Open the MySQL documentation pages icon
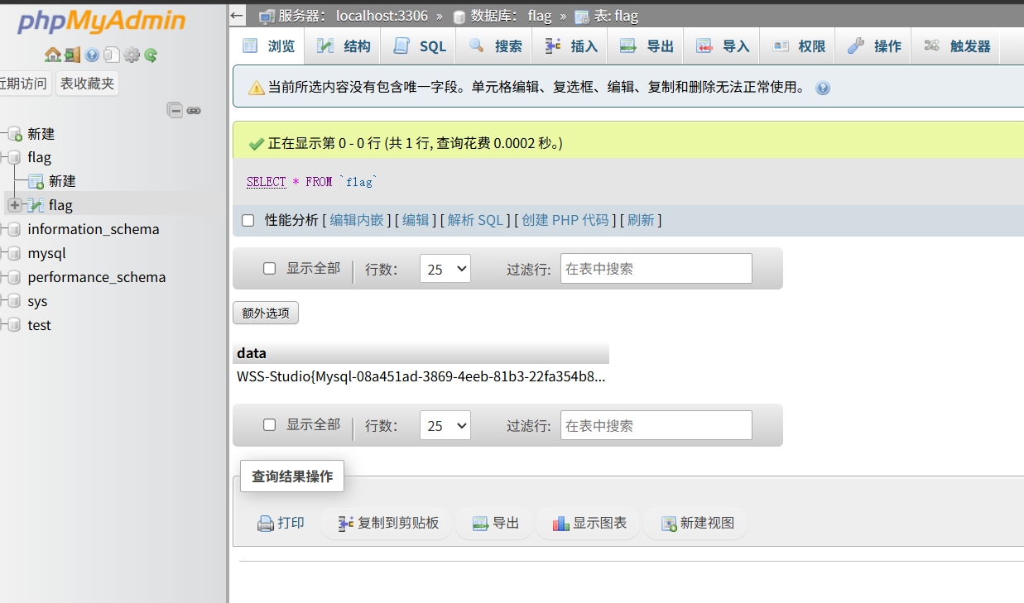This screenshot has height=603, width=1024. click(x=112, y=55)
